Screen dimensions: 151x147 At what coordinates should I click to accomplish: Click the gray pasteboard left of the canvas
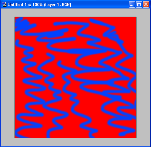click(8, 77)
